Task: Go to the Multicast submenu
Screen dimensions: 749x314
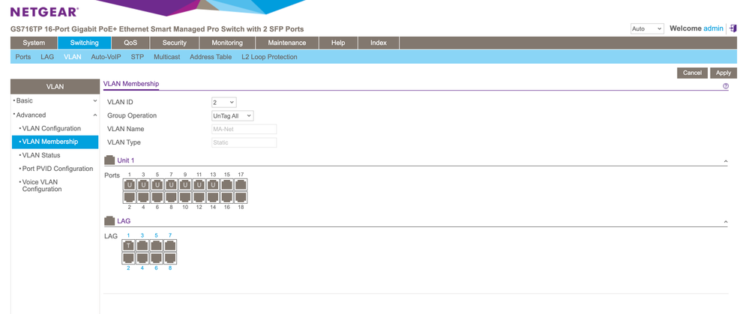Action: [x=166, y=57]
